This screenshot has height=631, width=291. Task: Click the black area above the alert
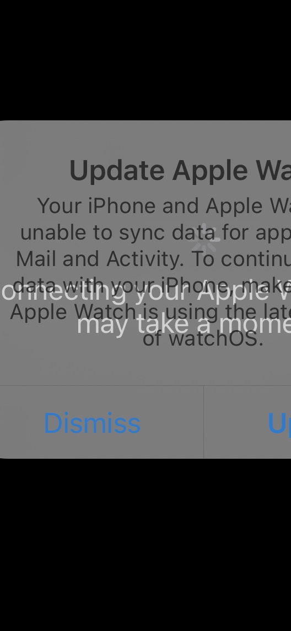point(145,60)
